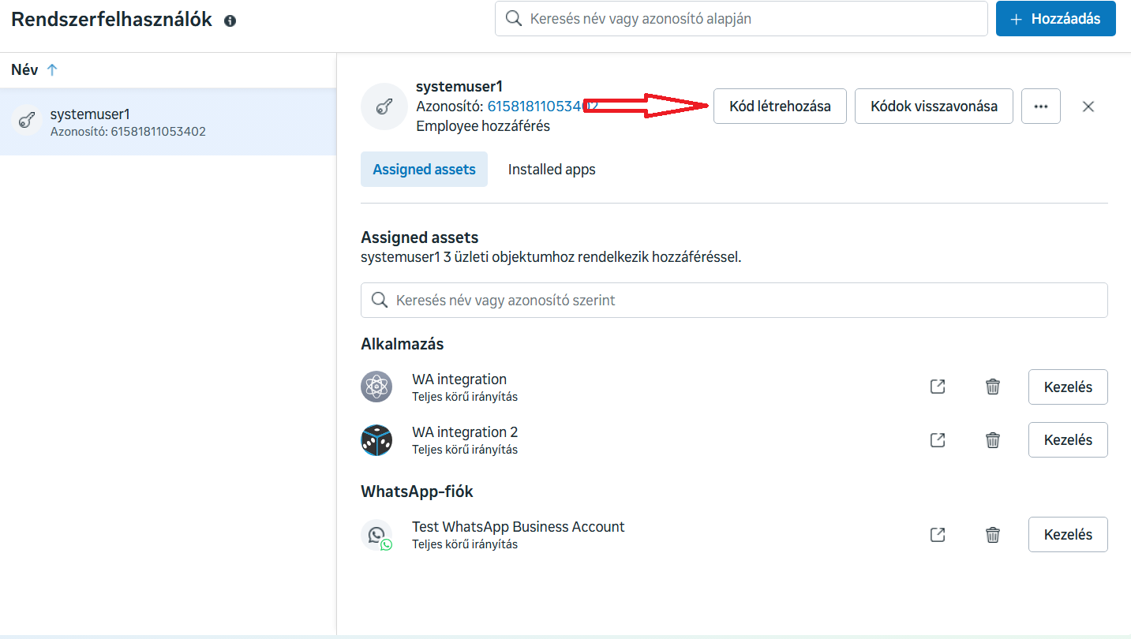Click Kezelés for WA integration
Image resolution: width=1131 pixels, height=639 pixels.
click(x=1068, y=387)
